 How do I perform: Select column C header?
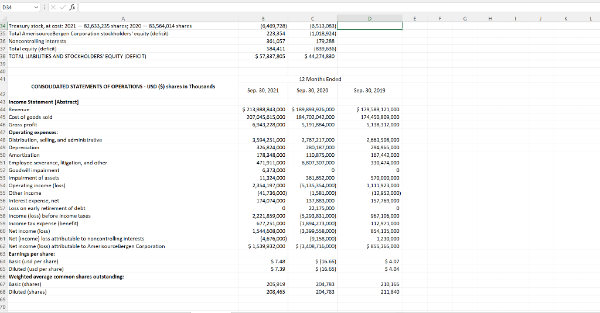coord(312,18)
